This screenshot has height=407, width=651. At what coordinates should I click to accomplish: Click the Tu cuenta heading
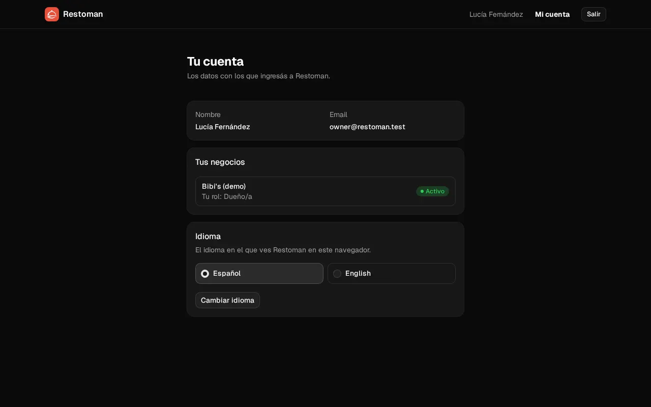click(215, 62)
